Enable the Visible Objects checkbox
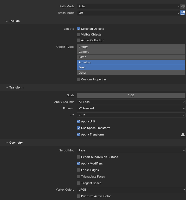 [x=79, y=34]
